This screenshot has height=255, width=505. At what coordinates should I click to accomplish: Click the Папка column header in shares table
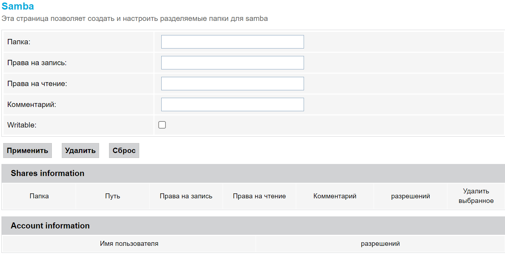coord(39,196)
